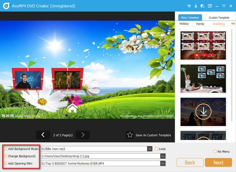Switch to Custom Template tab

click(x=219, y=18)
